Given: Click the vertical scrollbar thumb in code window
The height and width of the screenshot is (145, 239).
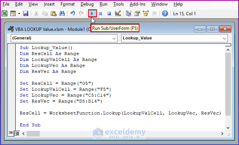Looking at the screenshot, I should [x=228, y=84].
